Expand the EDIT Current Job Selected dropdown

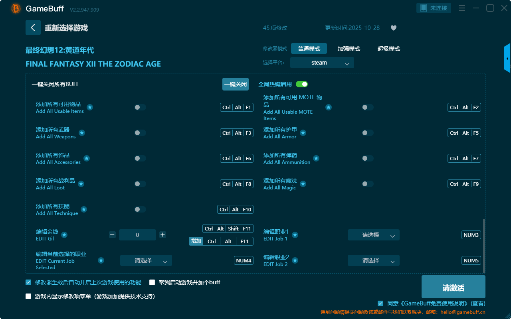[146, 260]
